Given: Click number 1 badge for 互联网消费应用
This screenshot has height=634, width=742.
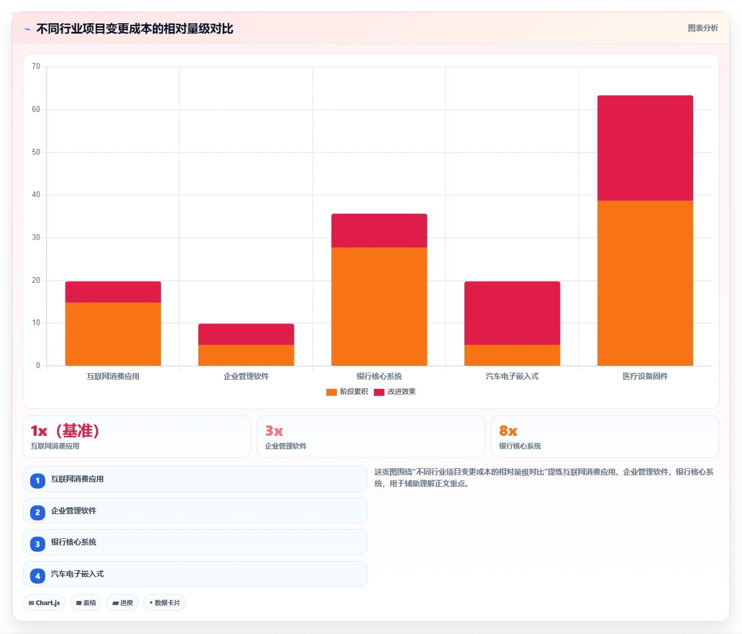Looking at the screenshot, I should click(38, 480).
